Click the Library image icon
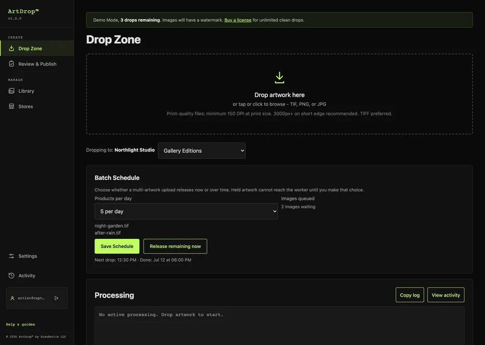This screenshot has height=345, width=485. point(12,90)
